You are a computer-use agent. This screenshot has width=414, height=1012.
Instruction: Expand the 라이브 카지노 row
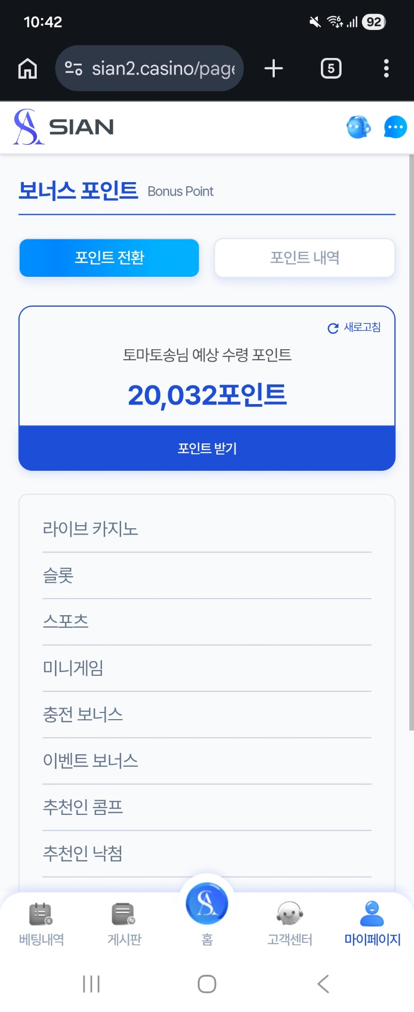[207, 529]
